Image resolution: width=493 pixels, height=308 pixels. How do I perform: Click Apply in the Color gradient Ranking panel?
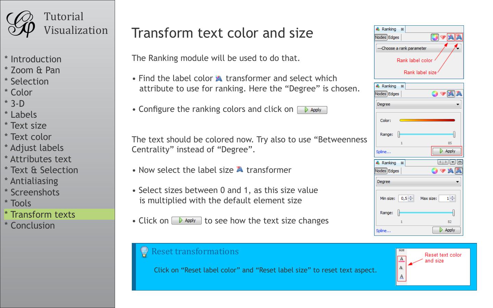(x=447, y=151)
